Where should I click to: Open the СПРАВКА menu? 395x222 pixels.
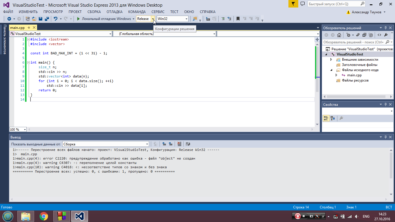pos(208,12)
